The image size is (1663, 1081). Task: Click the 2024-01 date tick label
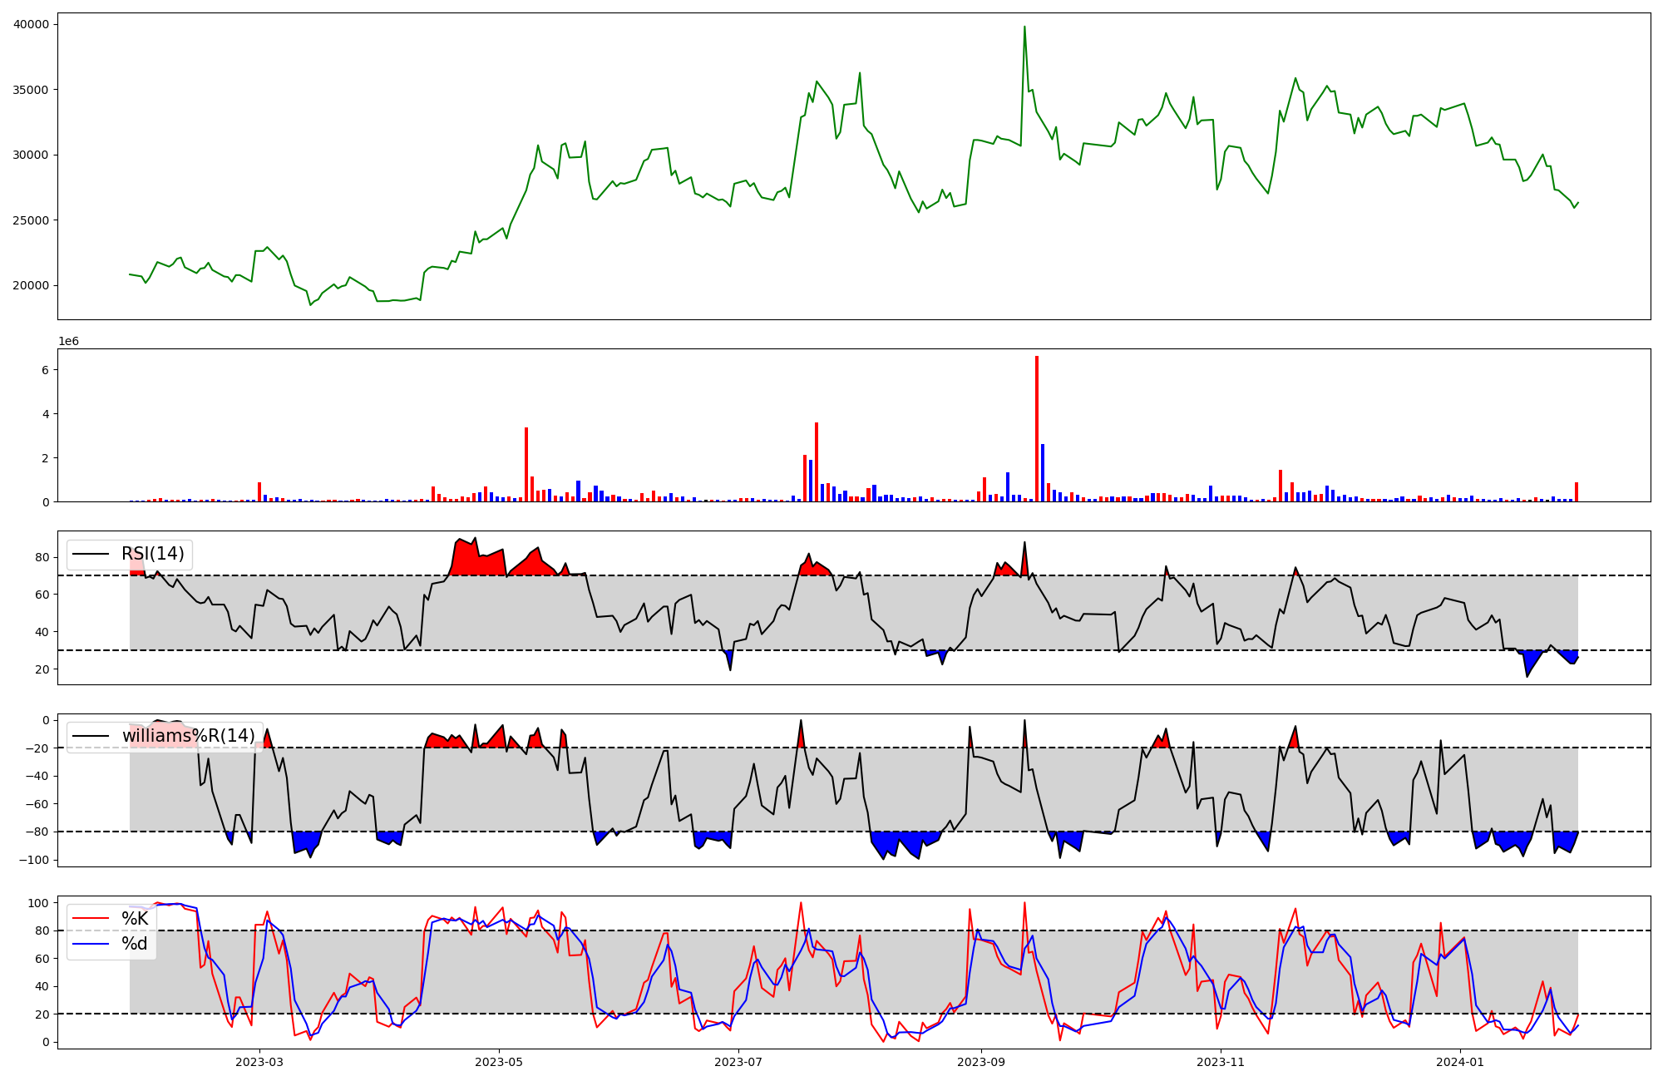click(x=1461, y=1062)
